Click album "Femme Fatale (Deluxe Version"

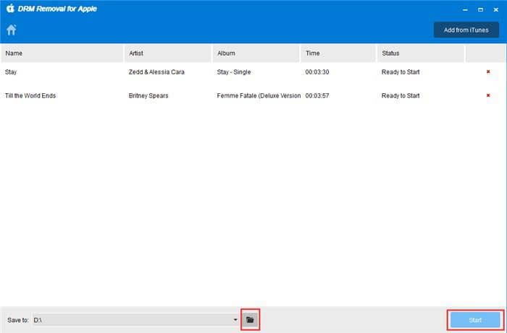pos(259,96)
